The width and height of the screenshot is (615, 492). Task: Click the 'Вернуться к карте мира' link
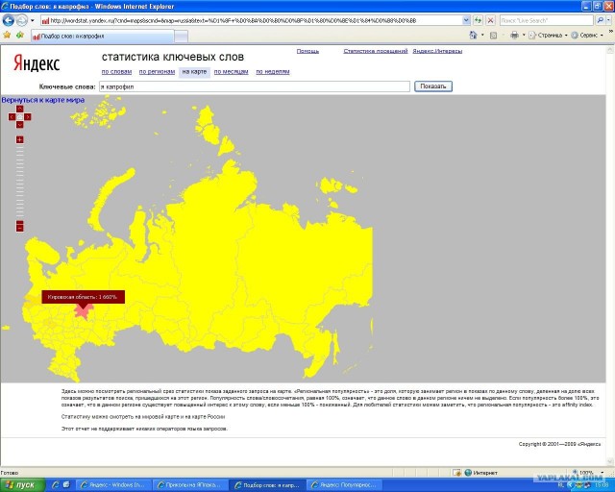pos(42,100)
